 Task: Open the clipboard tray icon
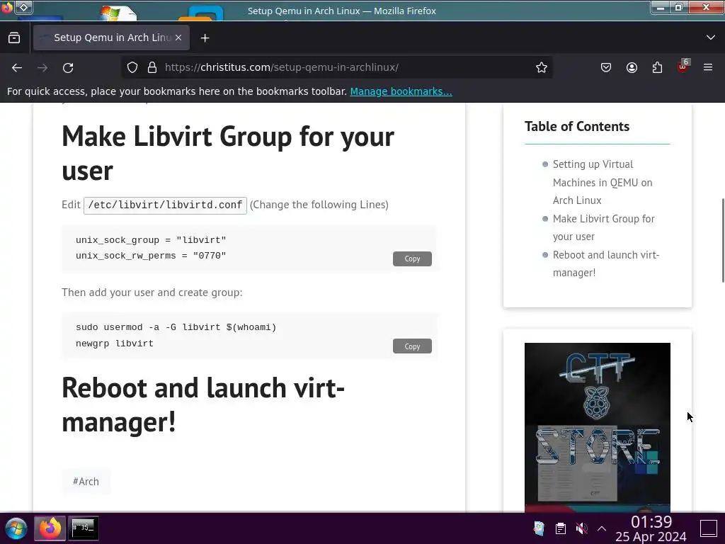[x=561, y=528]
